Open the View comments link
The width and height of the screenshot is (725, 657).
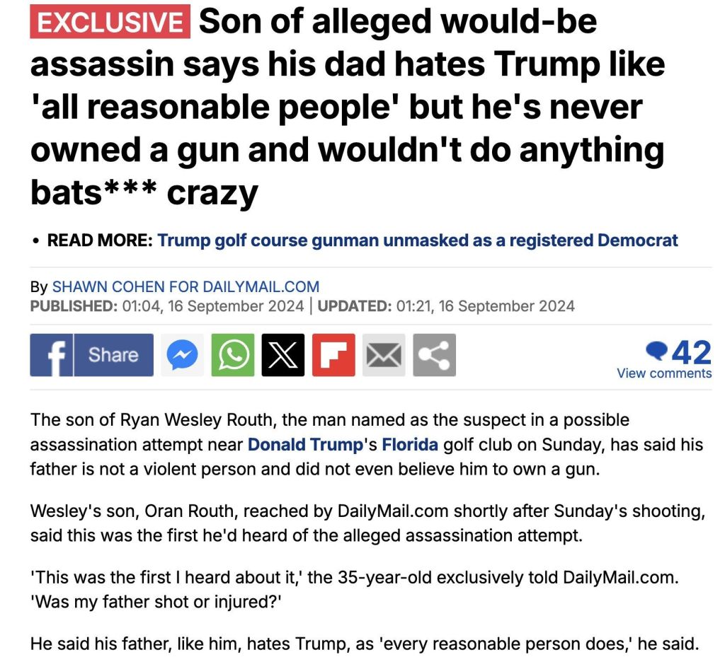tap(664, 373)
